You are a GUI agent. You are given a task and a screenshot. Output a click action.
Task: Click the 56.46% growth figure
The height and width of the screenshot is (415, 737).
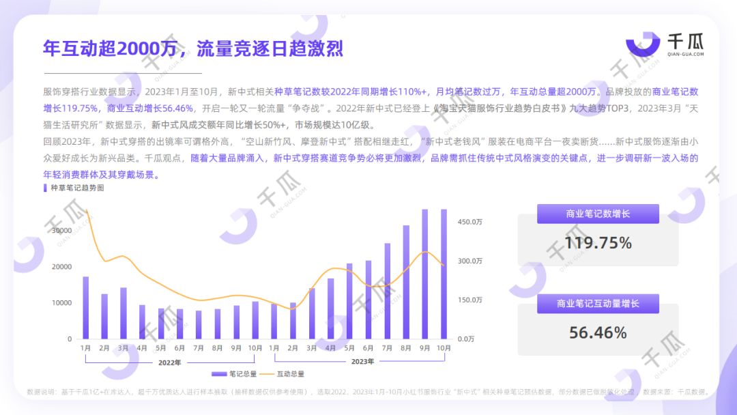point(598,332)
